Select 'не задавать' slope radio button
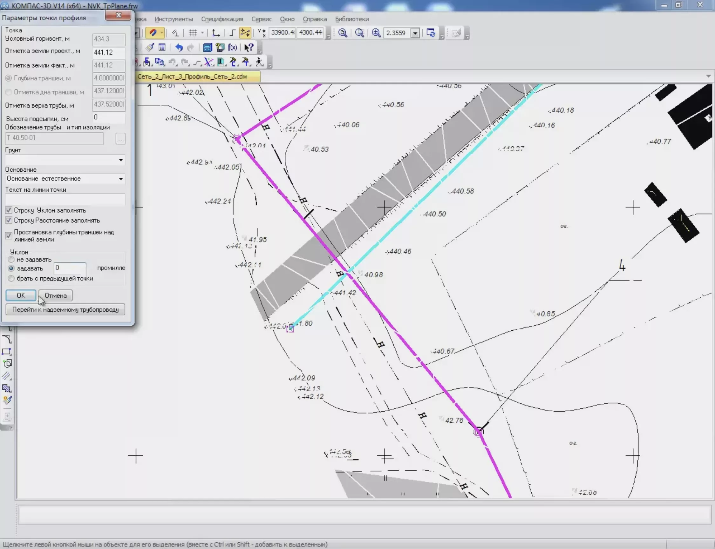Viewport: 715px width, 549px height. click(x=11, y=260)
